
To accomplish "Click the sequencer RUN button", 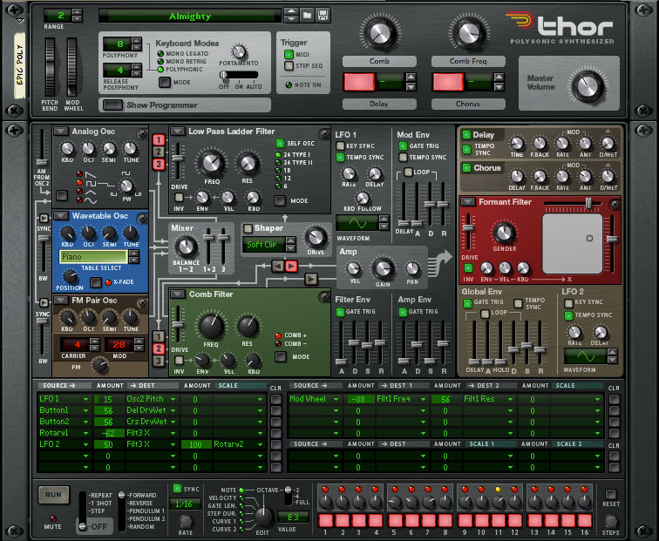I will click(x=53, y=495).
